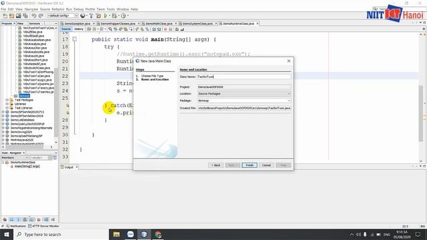Open the Windows notification center icon

(x=418, y=234)
